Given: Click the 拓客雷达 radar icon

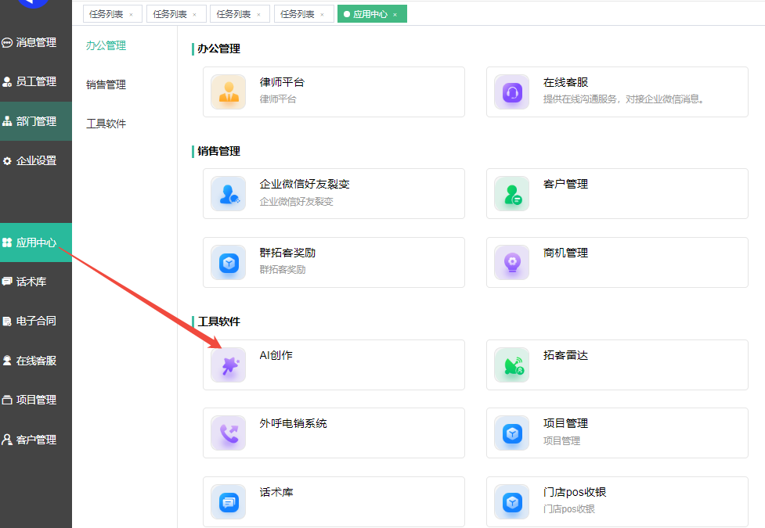Looking at the screenshot, I should click(512, 365).
